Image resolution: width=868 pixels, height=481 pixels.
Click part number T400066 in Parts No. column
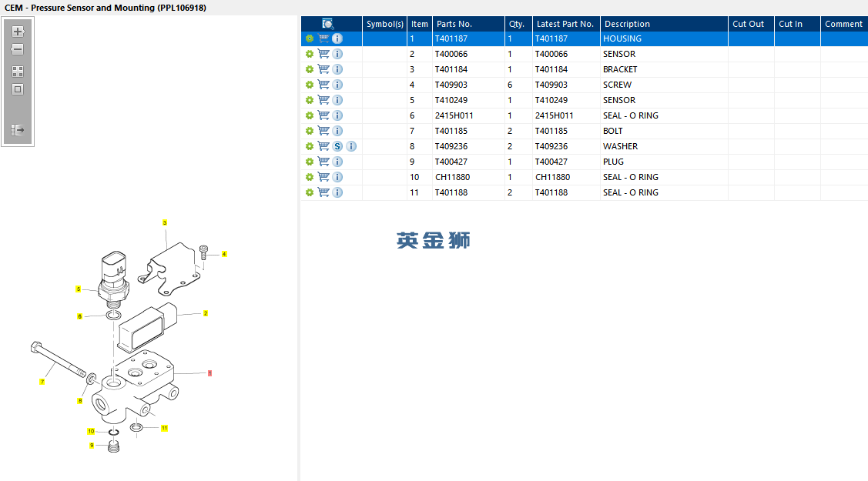[x=451, y=54]
